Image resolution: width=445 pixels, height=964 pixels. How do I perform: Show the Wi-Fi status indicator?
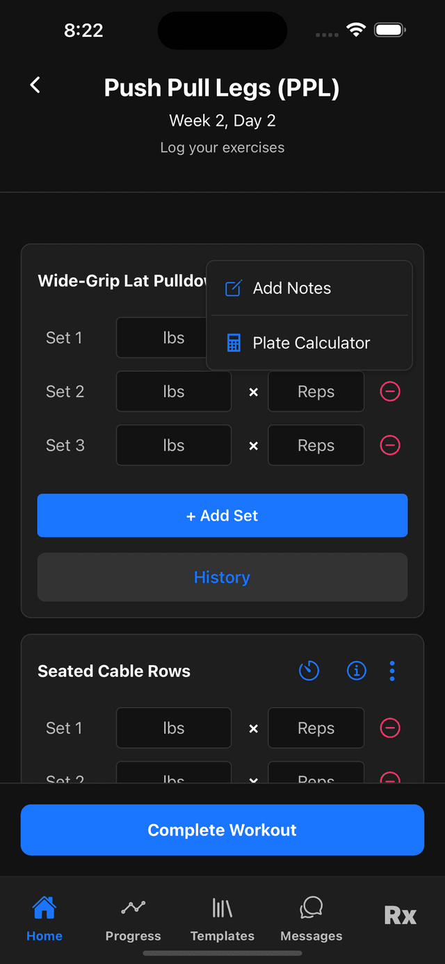356,30
